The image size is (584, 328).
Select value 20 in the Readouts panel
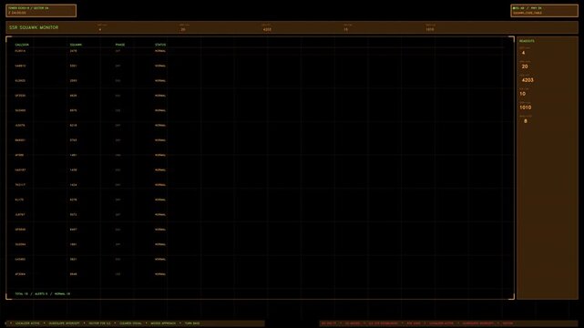525,67
